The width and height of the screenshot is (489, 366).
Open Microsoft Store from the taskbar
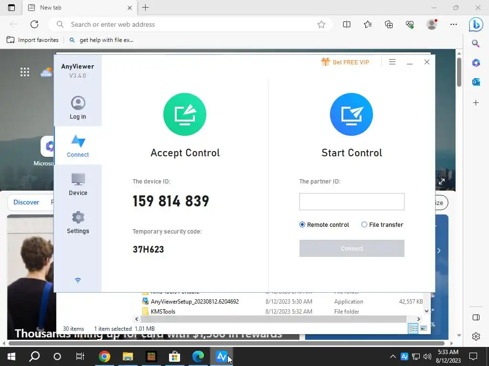tap(175, 356)
